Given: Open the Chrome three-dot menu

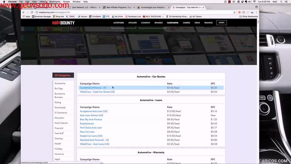Looking at the screenshot, I should 256,12.
